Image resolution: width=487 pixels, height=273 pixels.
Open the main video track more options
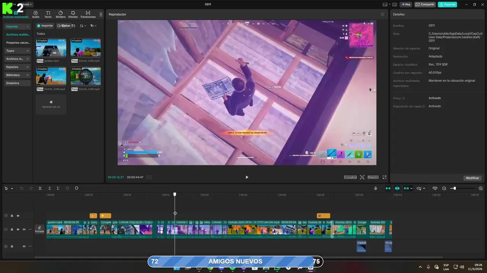point(30,229)
